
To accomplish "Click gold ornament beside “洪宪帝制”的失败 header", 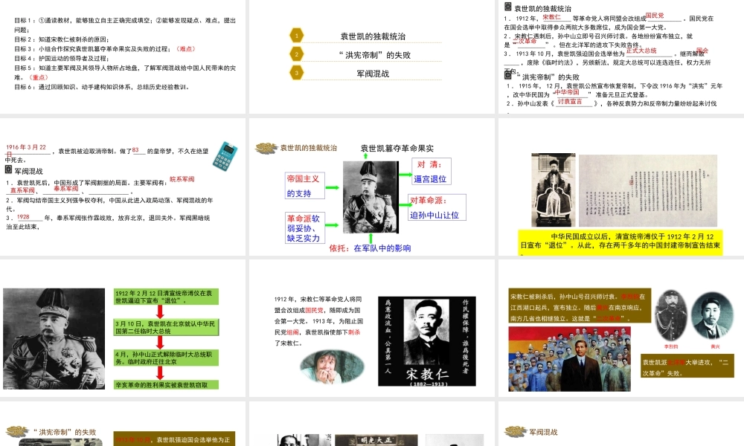I will [x=18, y=432].
